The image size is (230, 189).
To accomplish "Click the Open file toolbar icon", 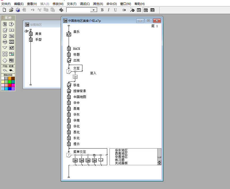I will pyautogui.click(x=11, y=10).
